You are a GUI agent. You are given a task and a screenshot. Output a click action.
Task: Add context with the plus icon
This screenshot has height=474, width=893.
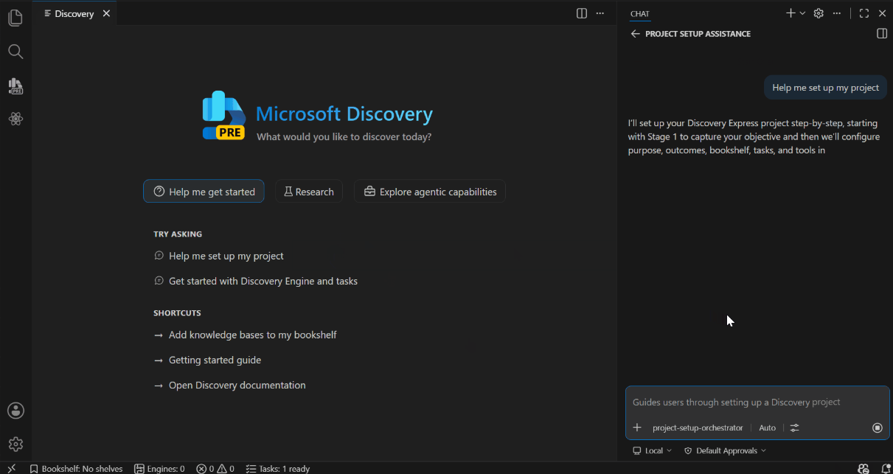pyautogui.click(x=638, y=428)
